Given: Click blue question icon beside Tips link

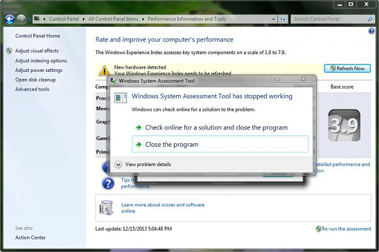Looking at the screenshot, I should pyautogui.click(x=108, y=184).
